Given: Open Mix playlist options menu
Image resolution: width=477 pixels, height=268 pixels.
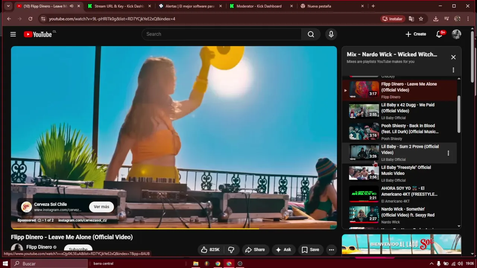Looking at the screenshot, I should pos(453,70).
